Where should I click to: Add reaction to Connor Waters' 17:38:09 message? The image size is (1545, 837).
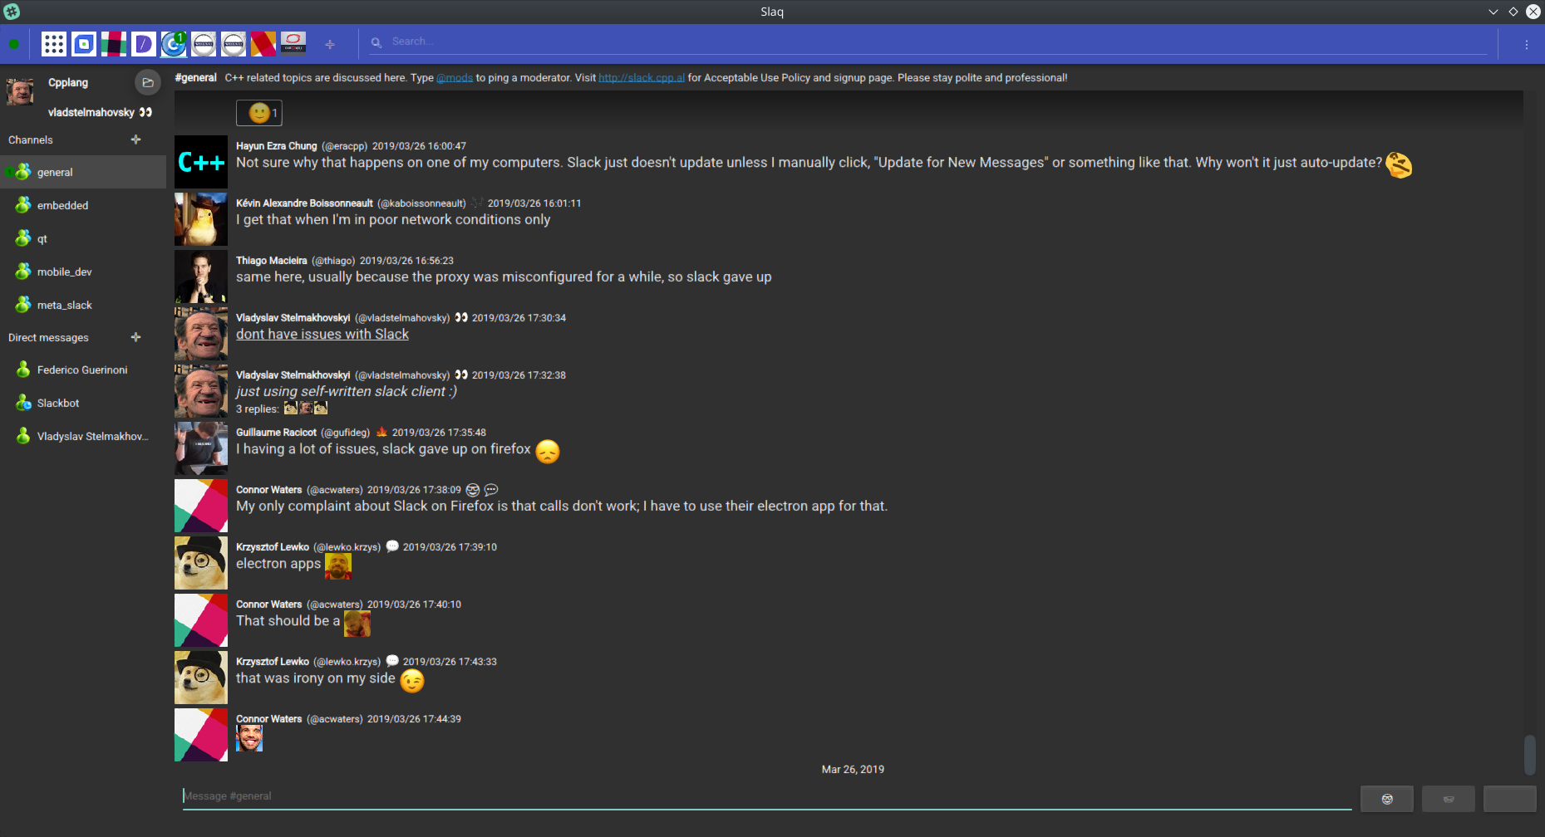coord(473,490)
